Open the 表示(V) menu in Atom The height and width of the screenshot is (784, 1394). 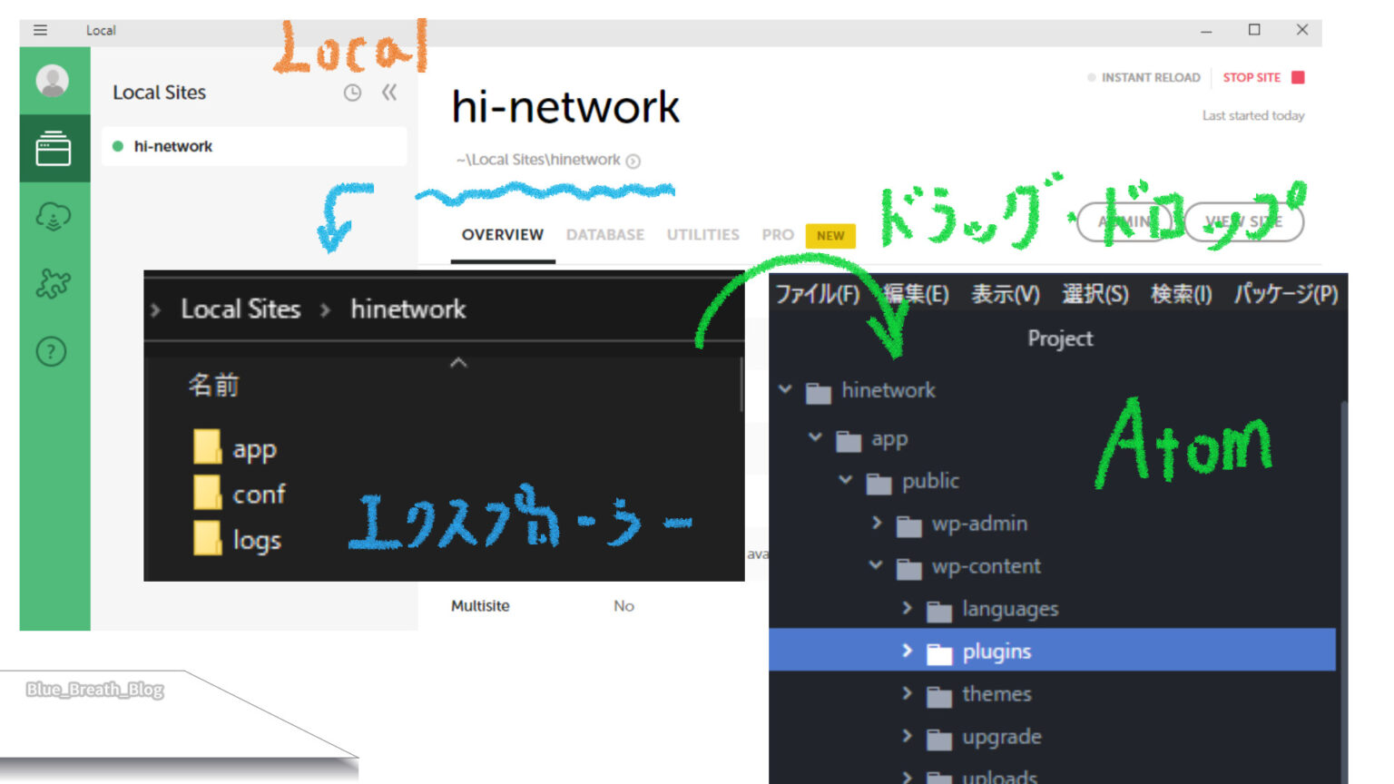point(1006,294)
